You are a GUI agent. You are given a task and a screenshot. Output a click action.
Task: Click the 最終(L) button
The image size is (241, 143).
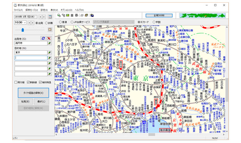[x=41, y=101]
